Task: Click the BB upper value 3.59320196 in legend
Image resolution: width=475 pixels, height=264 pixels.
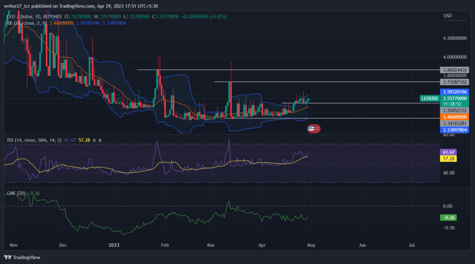Action: pyautogui.click(x=88, y=23)
